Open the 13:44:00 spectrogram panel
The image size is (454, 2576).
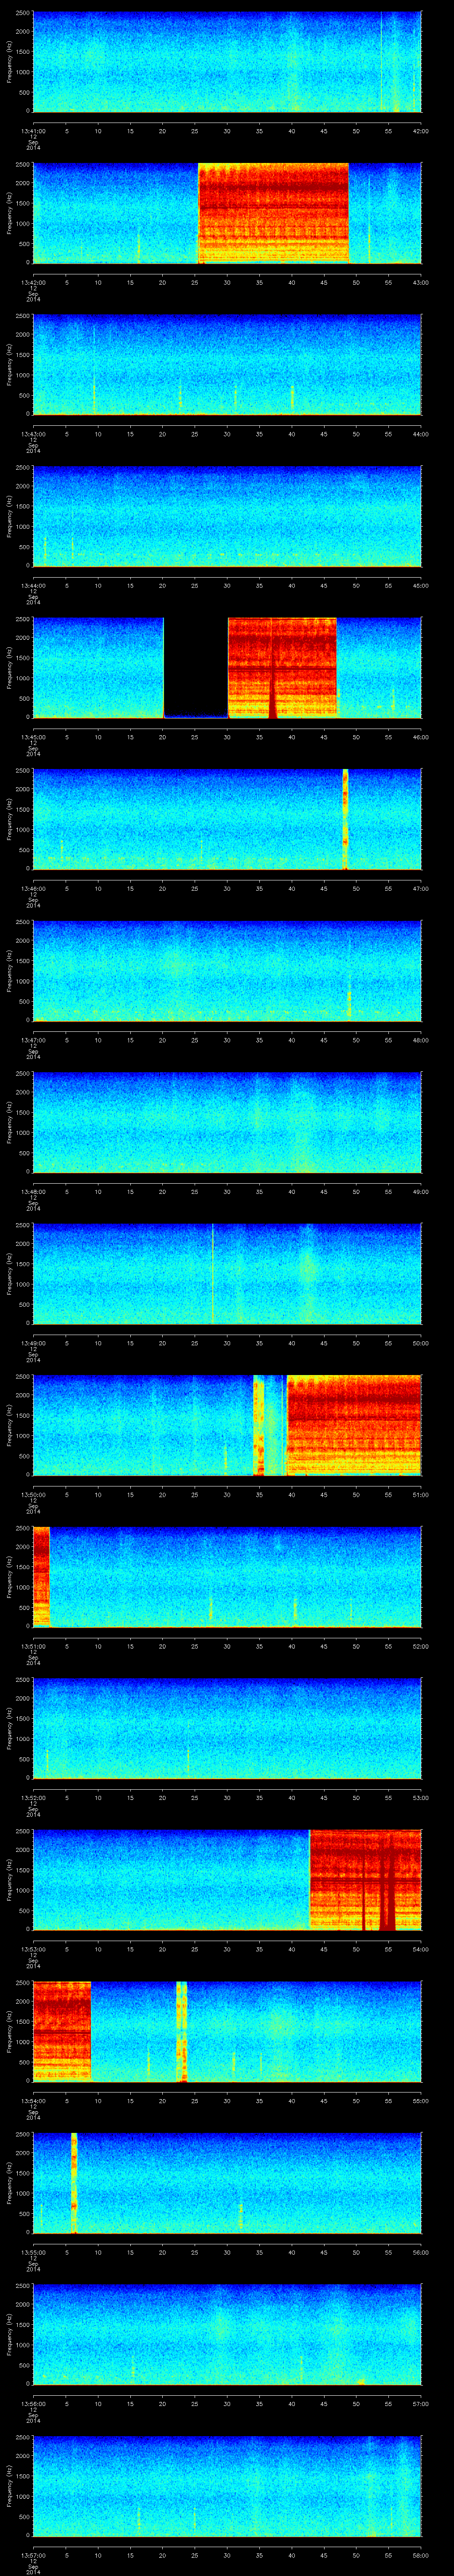click(227, 515)
